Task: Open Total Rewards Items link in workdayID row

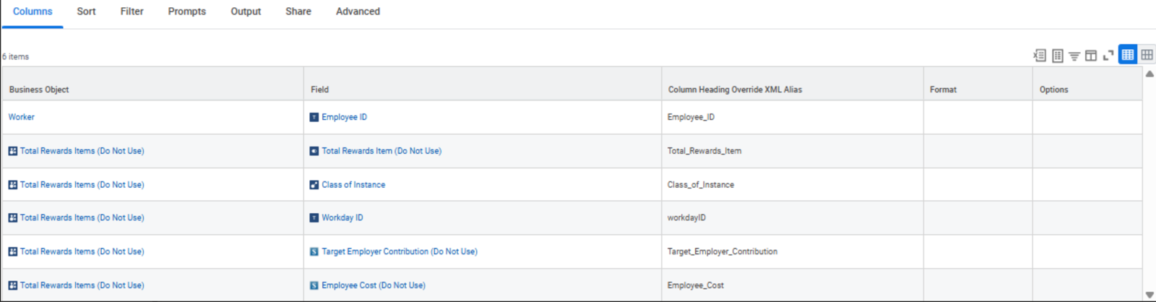Action: point(82,217)
